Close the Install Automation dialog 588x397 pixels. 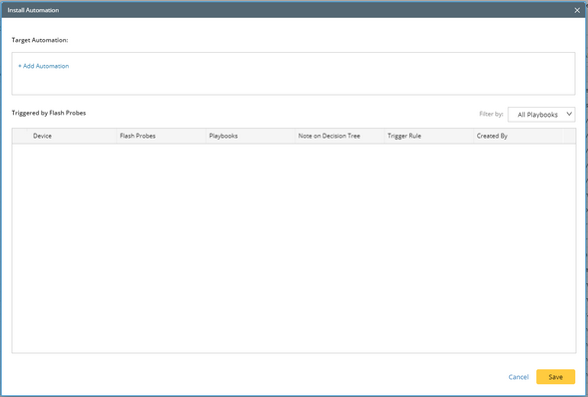tap(577, 11)
